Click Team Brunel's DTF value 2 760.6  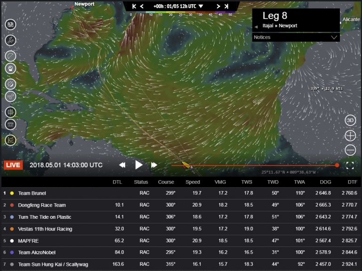(x=349, y=193)
